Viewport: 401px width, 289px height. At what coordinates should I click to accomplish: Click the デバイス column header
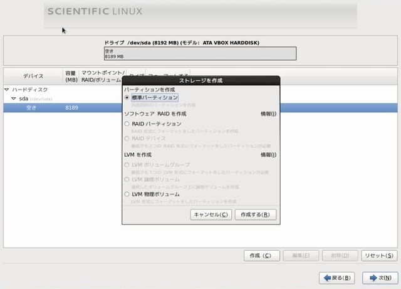coord(33,76)
